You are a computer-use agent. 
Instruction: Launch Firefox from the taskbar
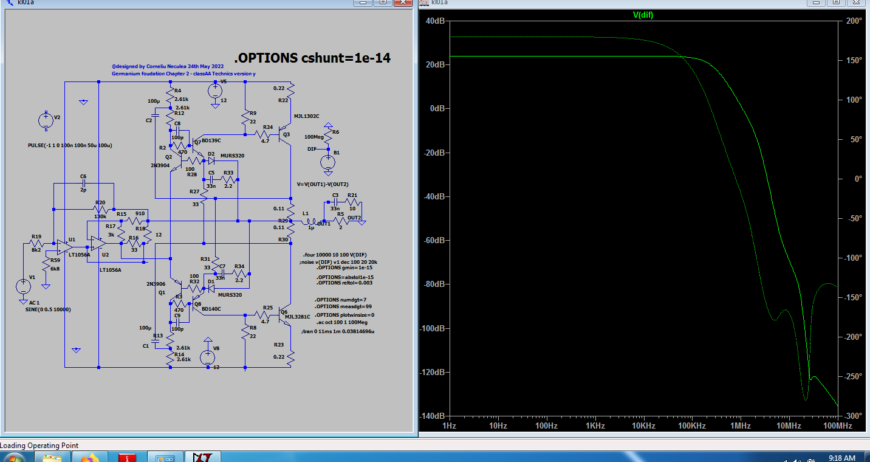(90, 457)
